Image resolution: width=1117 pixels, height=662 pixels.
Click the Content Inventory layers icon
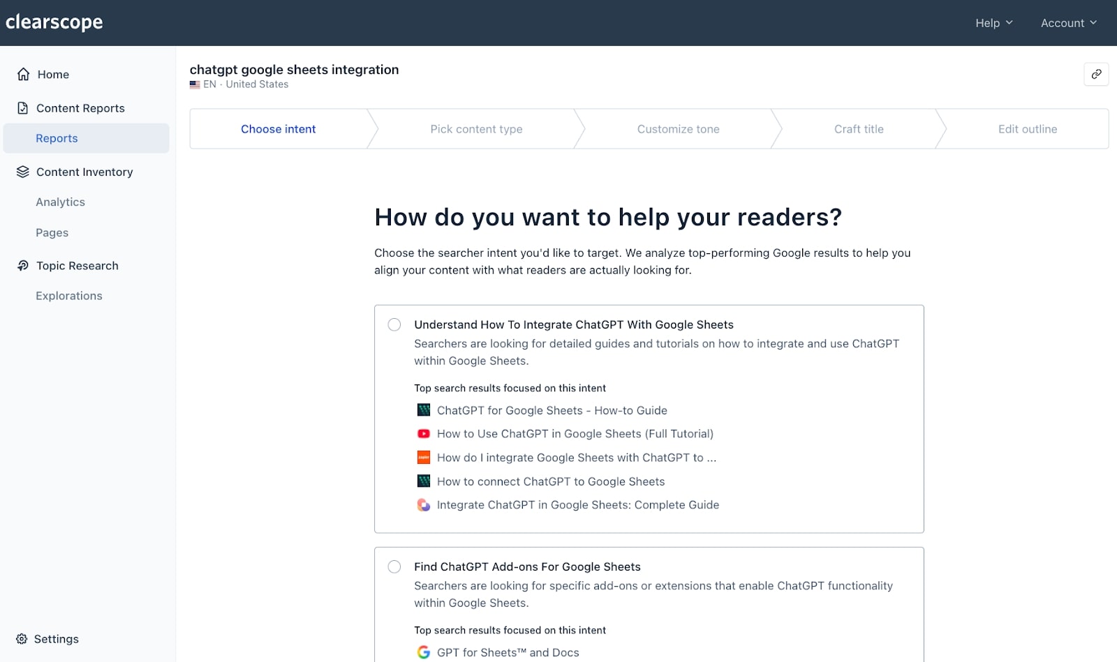pyautogui.click(x=23, y=172)
